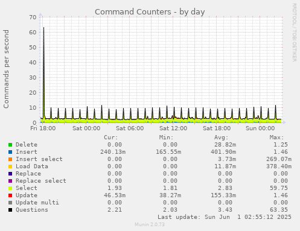This screenshot has height=231, width=300.
Task: Click the Delete legend label
Action: pos(27,145)
